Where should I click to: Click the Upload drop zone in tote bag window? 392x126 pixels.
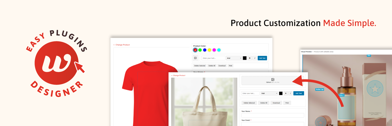click(x=273, y=80)
